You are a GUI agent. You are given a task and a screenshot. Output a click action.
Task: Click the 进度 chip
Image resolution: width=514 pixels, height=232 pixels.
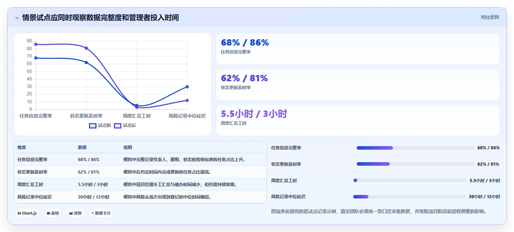[x=75, y=213]
